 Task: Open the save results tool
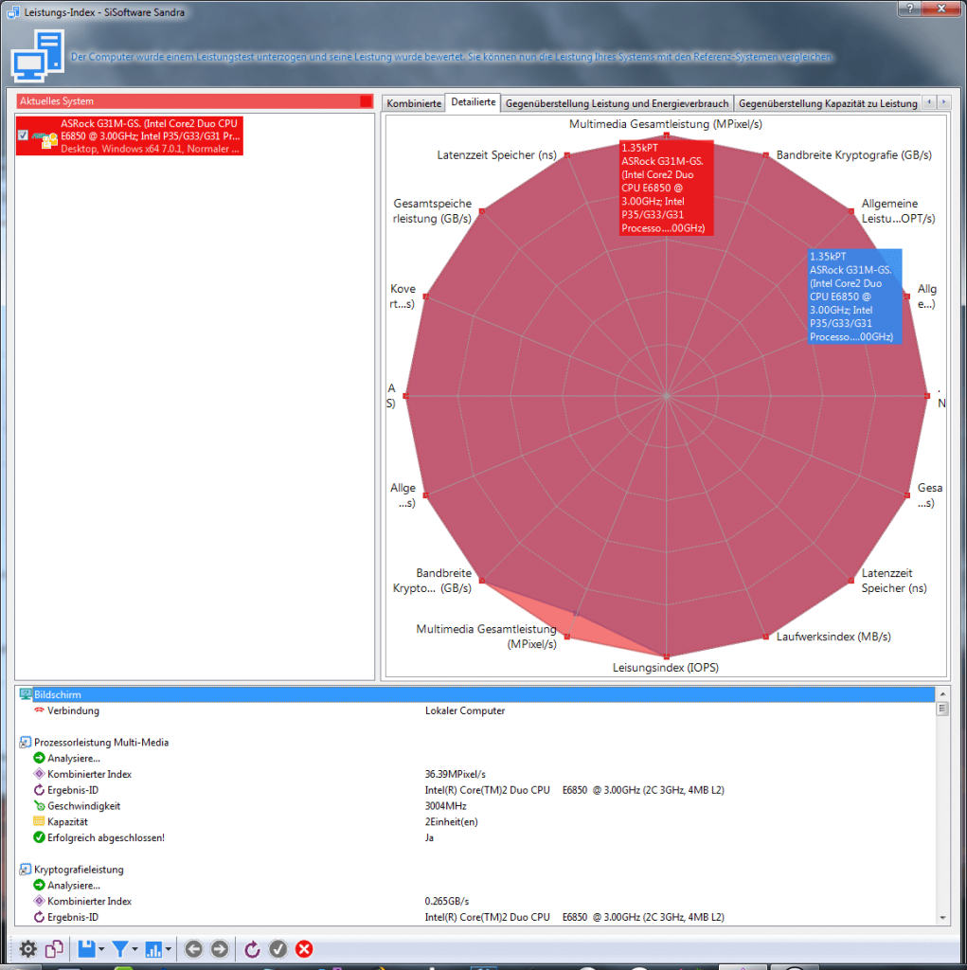tap(86, 948)
